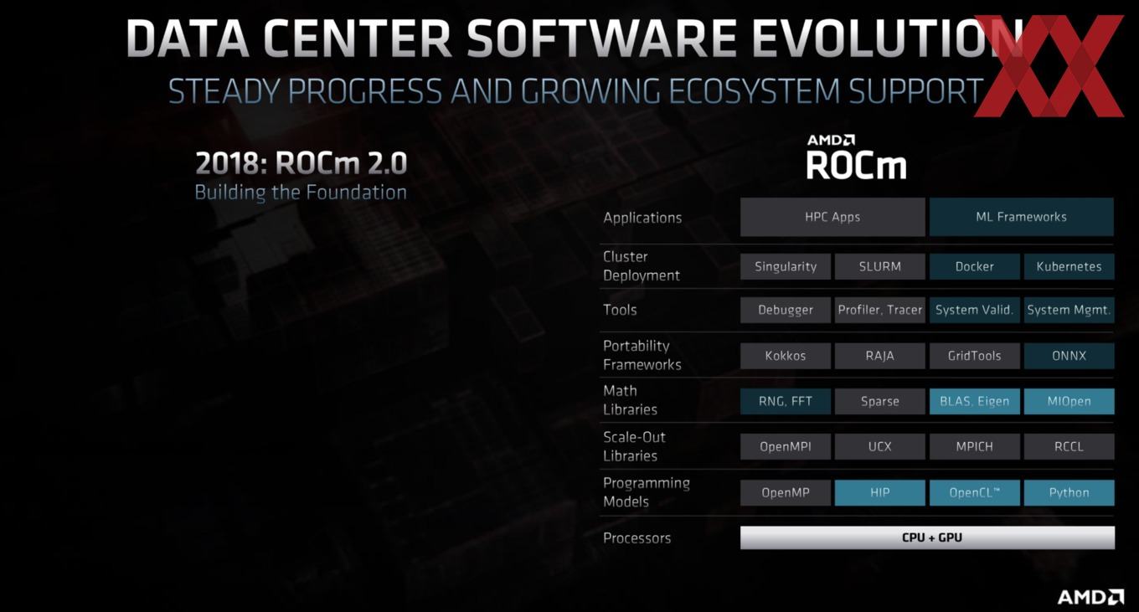Select the Debugger tool box

[786, 310]
